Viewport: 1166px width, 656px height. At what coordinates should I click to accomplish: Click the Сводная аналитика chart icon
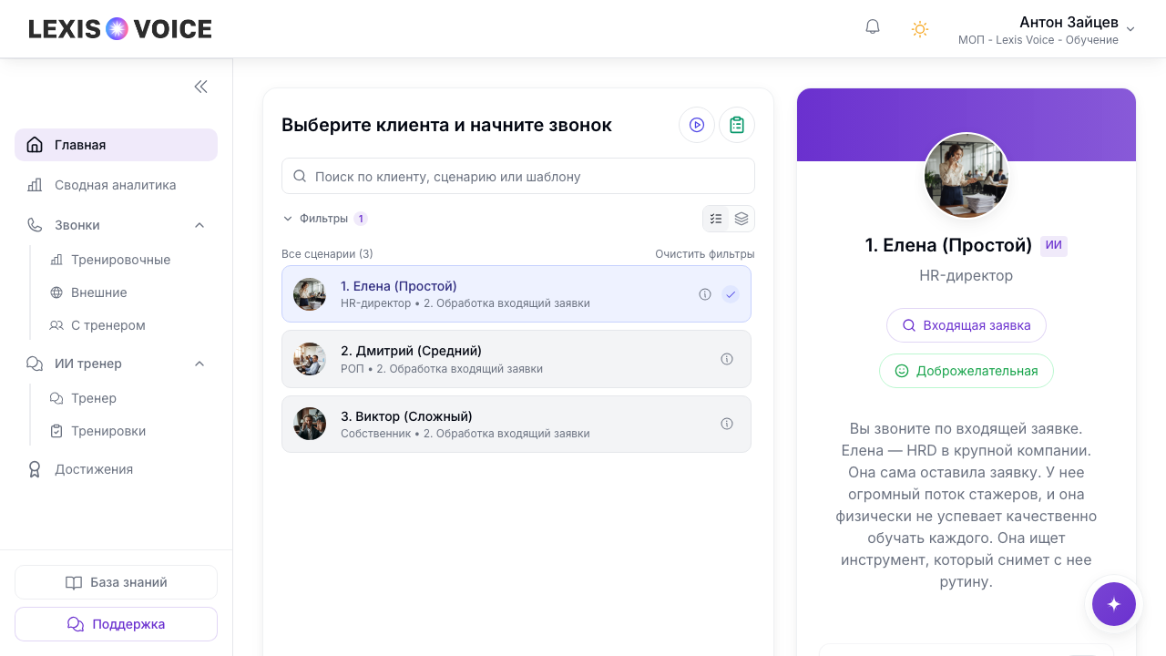35,185
